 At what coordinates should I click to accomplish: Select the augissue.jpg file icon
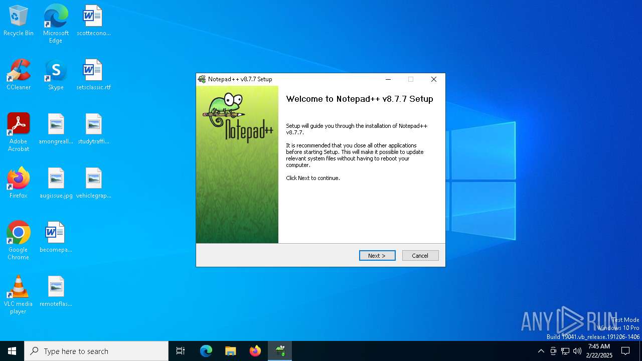[x=56, y=184]
